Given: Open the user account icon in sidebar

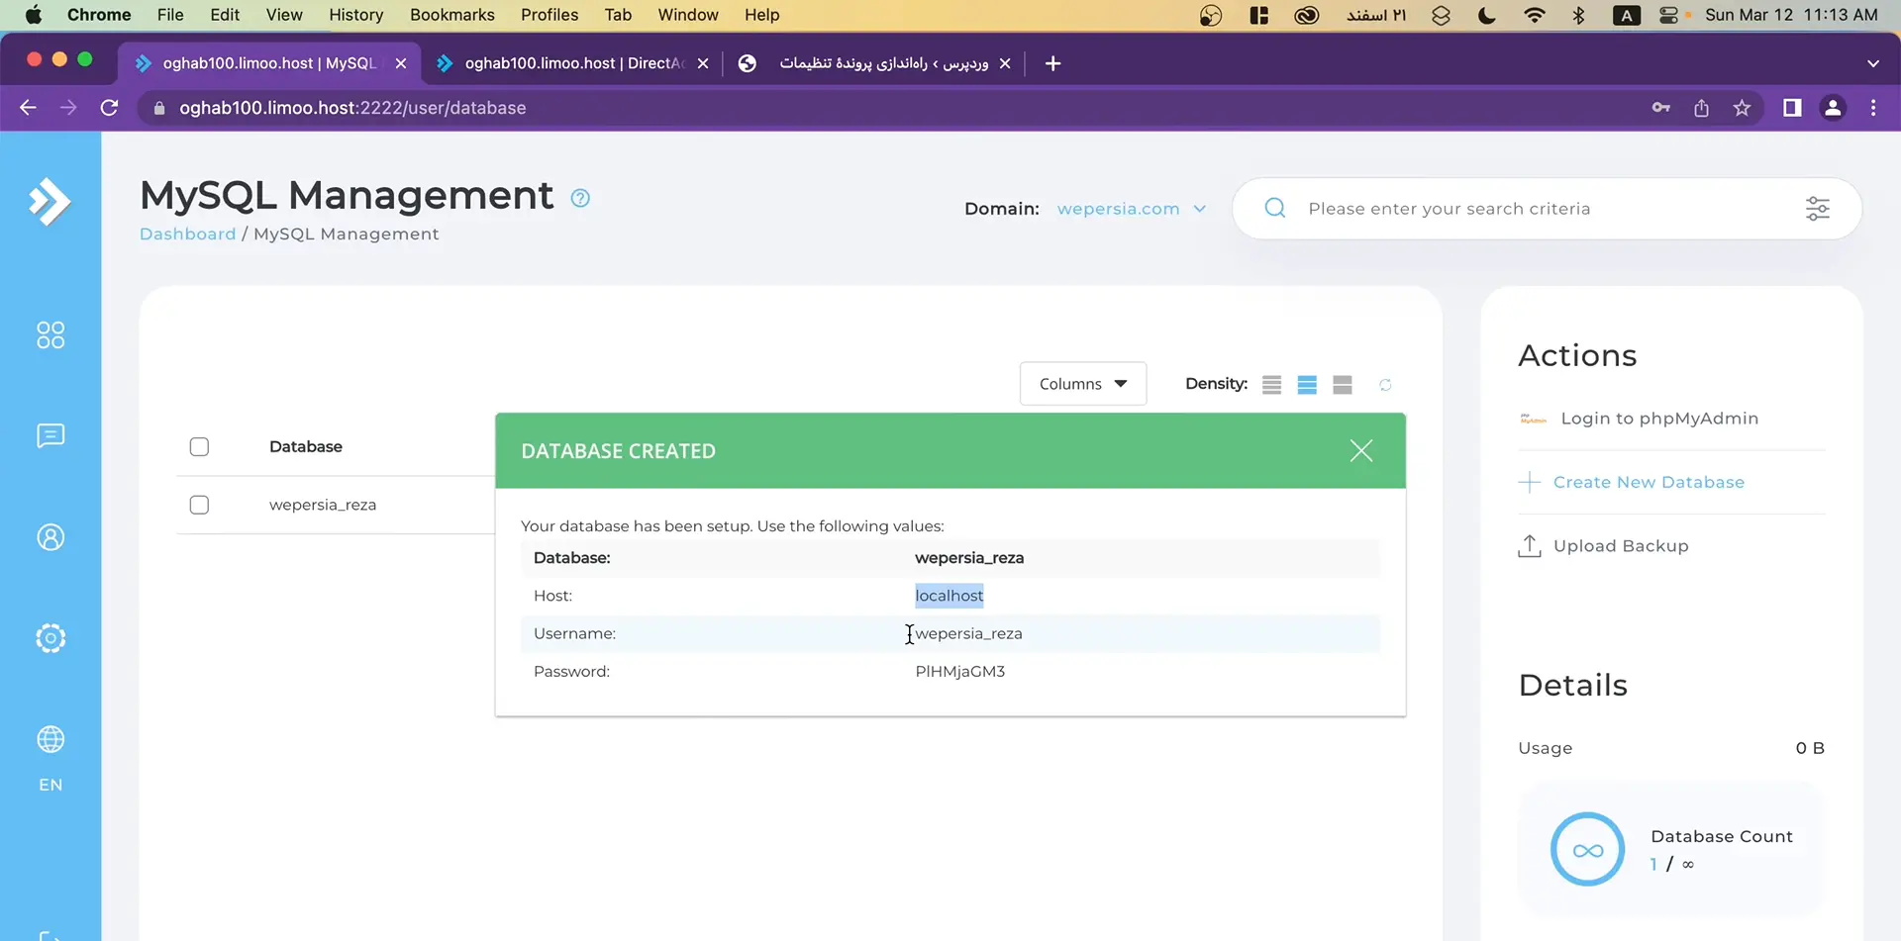Looking at the screenshot, I should point(50,537).
